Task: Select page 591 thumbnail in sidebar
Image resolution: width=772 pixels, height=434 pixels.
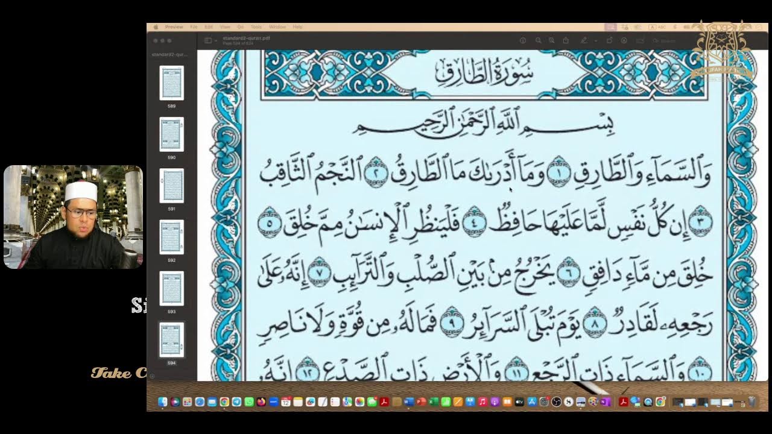Action: click(x=171, y=186)
